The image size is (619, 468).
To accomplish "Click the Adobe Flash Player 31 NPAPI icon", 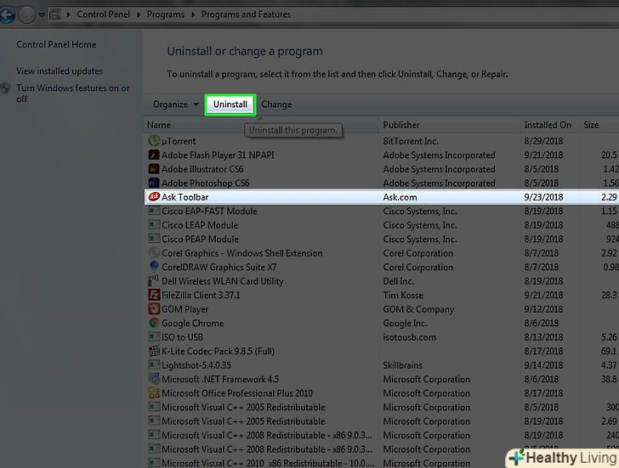I will point(154,155).
